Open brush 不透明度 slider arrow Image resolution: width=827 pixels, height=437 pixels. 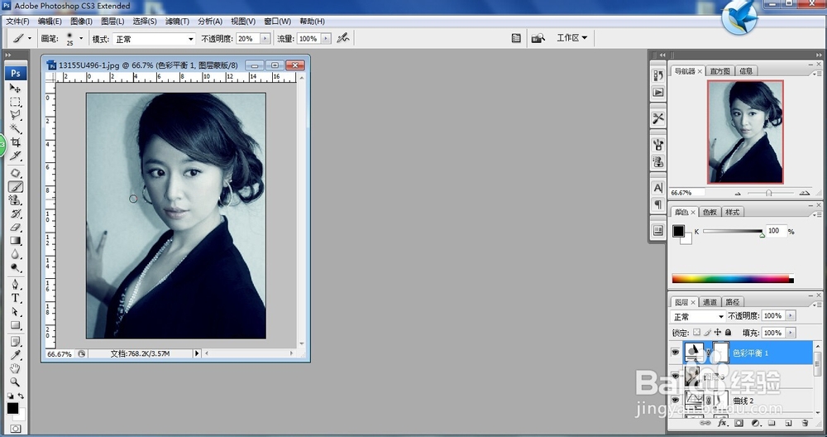265,39
